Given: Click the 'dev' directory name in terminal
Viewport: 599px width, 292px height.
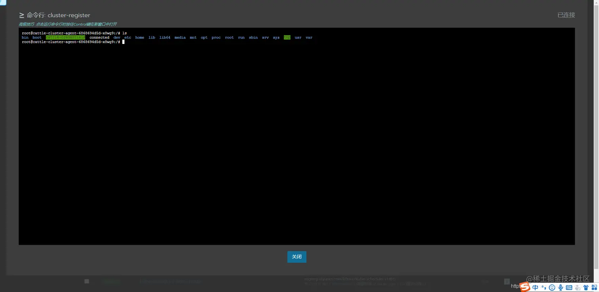Looking at the screenshot, I should tap(117, 38).
